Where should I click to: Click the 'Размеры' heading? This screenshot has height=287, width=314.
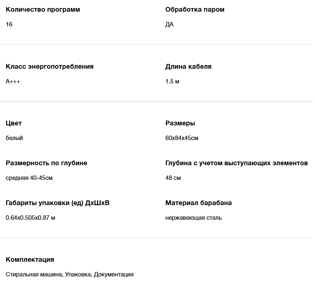[x=180, y=123]
